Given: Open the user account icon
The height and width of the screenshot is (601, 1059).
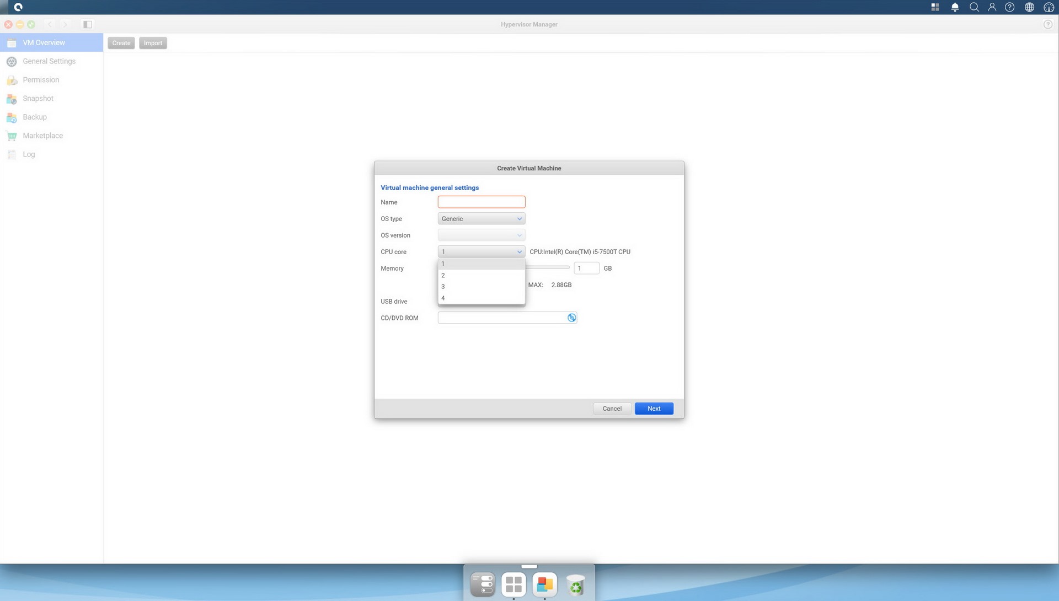Looking at the screenshot, I should click(992, 7).
